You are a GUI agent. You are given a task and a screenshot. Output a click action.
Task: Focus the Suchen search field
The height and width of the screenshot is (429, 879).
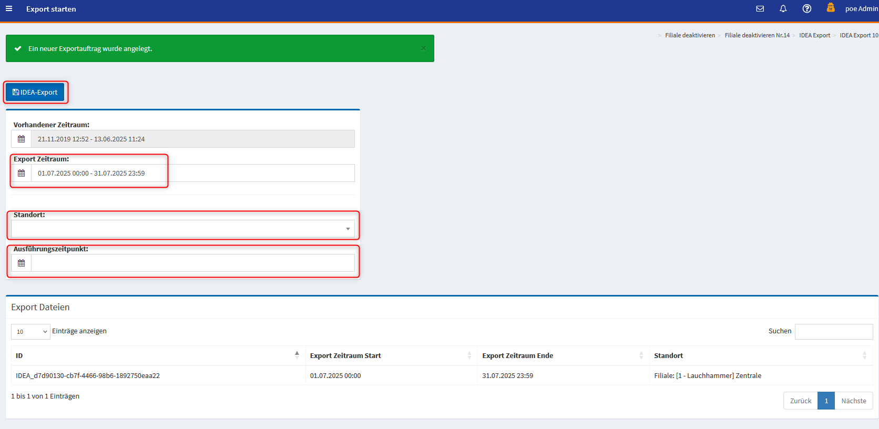tap(833, 332)
